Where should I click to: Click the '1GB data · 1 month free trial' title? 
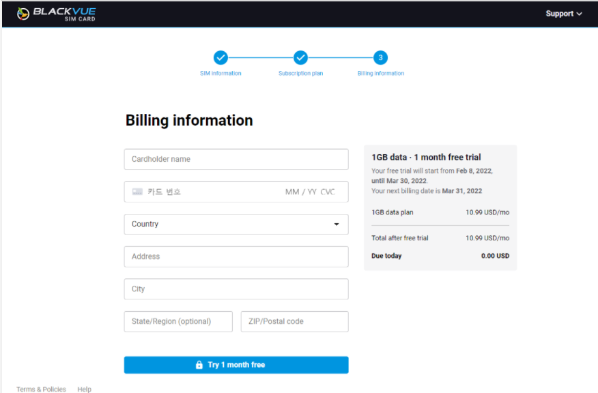pos(426,157)
